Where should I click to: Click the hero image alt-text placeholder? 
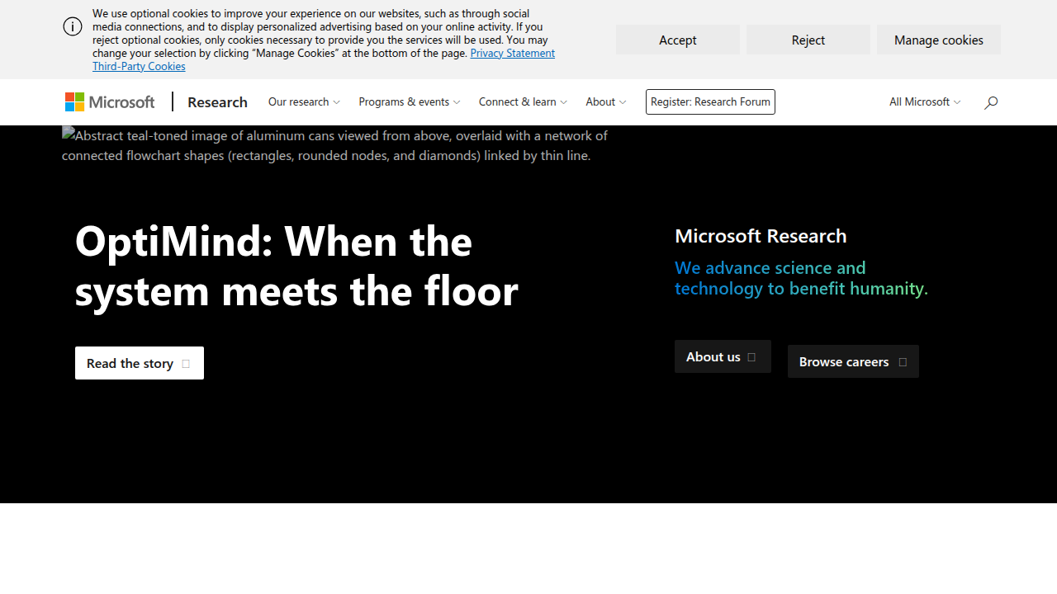point(334,145)
